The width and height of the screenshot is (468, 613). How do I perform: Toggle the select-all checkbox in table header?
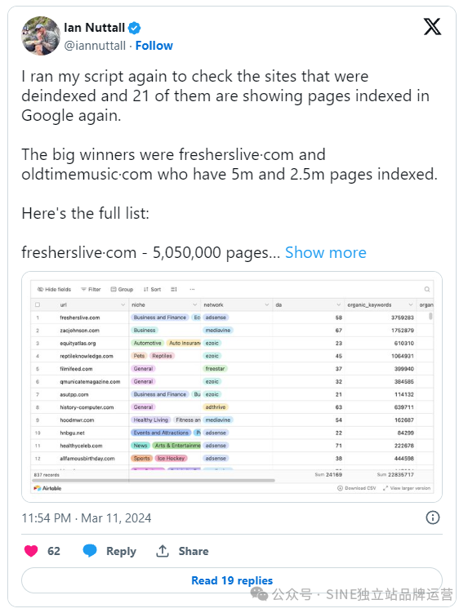tap(38, 304)
